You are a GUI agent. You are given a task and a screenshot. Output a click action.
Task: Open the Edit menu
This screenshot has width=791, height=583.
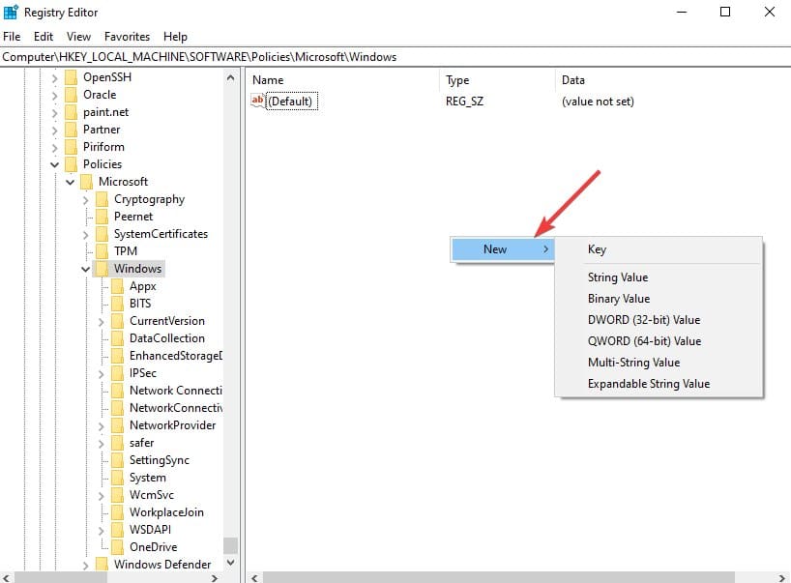(x=43, y=36)
